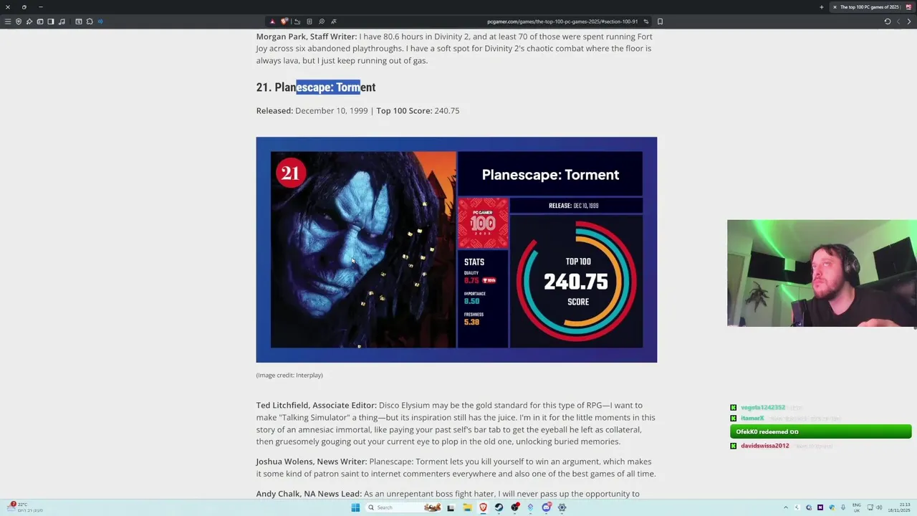Click the '(Image credit: Interplay)' caption

289,375
